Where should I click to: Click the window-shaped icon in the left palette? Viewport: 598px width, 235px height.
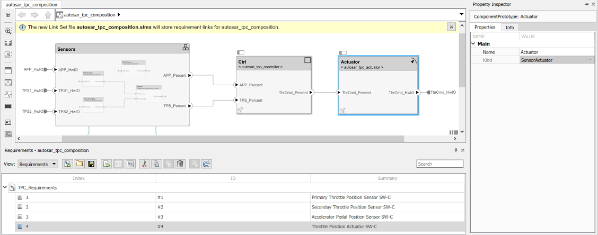tap(8, 71)
